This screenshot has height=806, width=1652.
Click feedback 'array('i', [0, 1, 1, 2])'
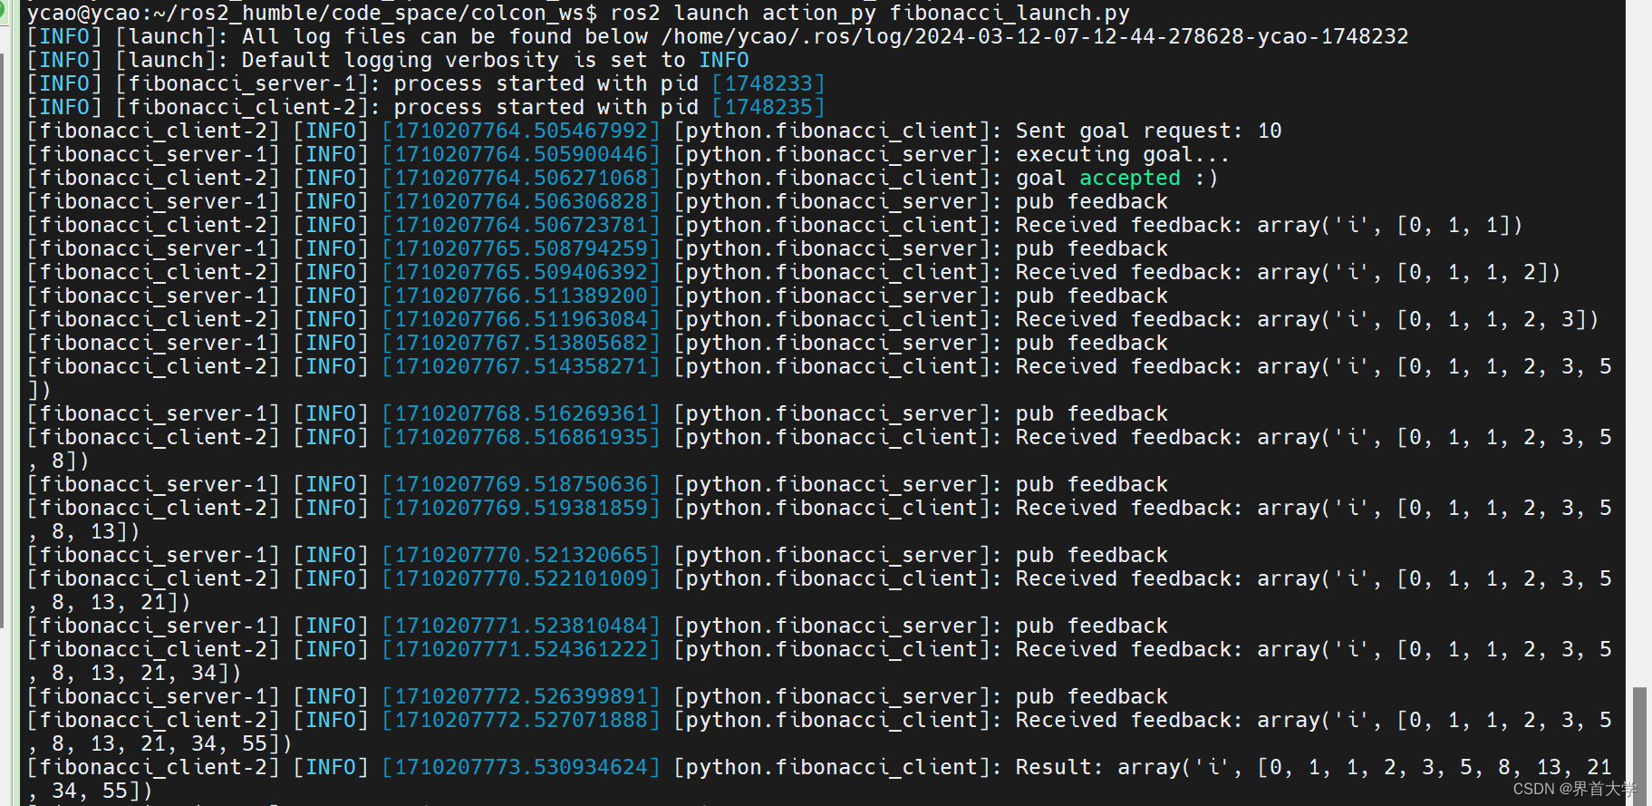point(1408,272)
